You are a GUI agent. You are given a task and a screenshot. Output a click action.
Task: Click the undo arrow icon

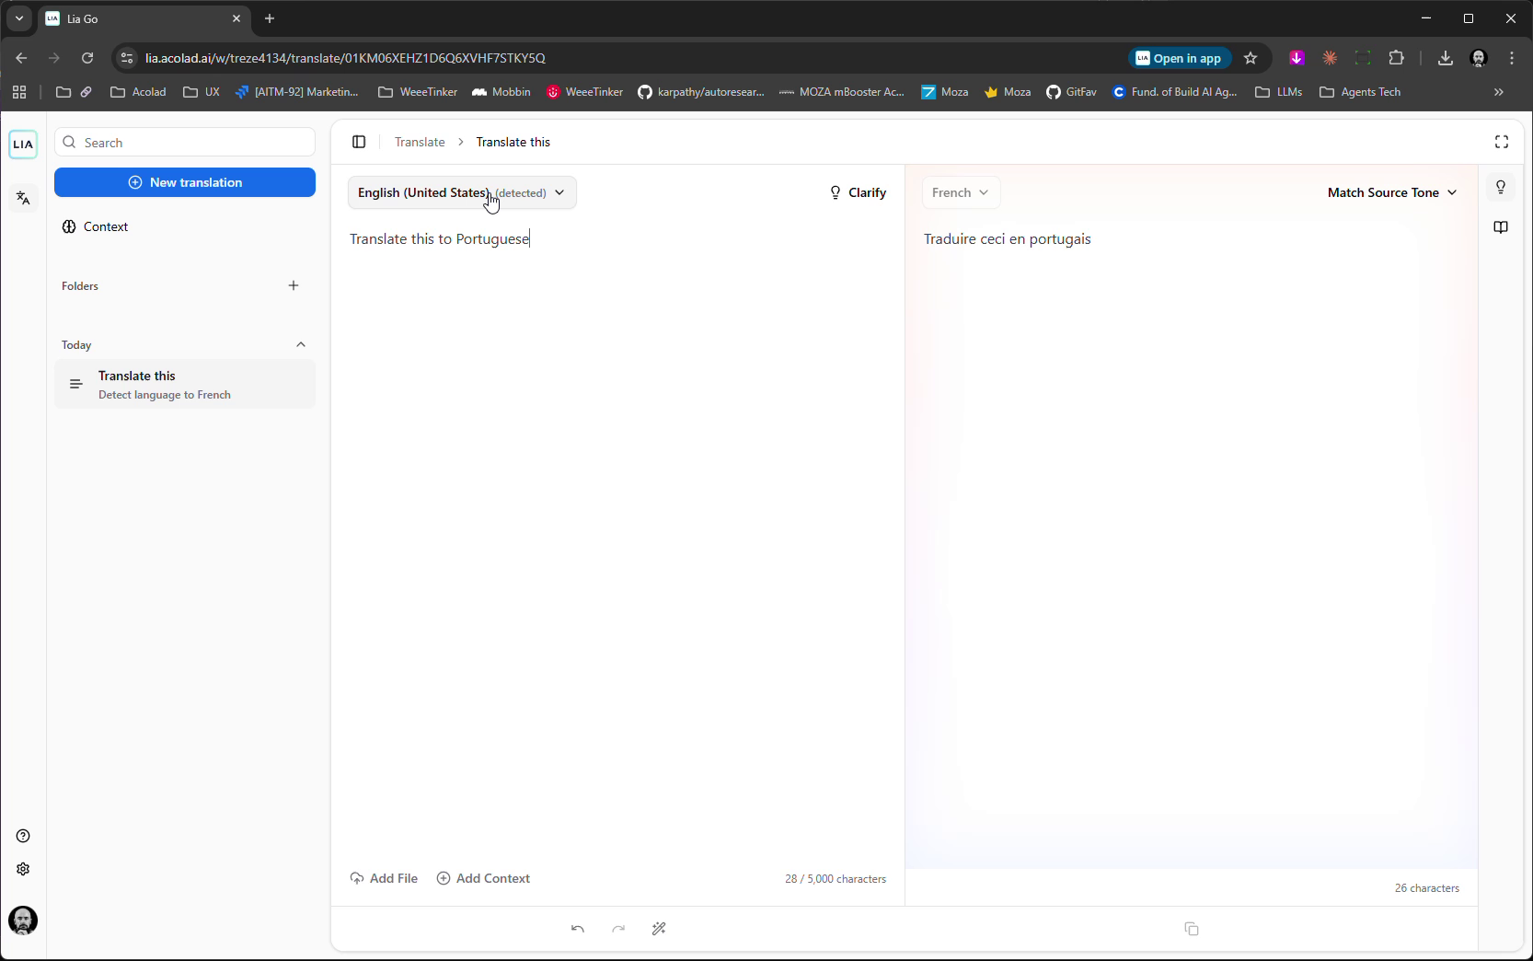point(578,929)
